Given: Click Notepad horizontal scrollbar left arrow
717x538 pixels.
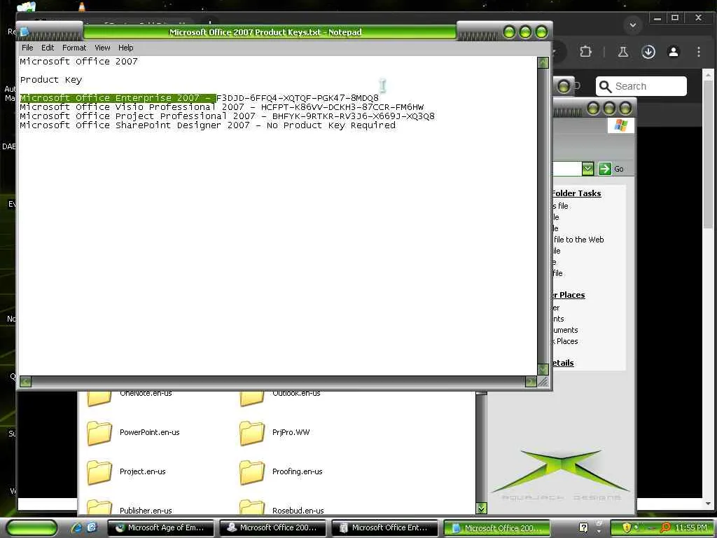Looking at the screenshot, I should (26, 382).
